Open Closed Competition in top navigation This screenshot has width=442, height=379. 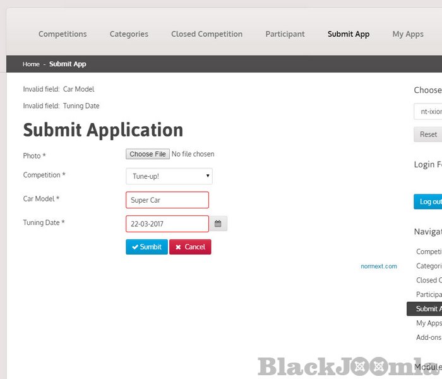point(206,34)
